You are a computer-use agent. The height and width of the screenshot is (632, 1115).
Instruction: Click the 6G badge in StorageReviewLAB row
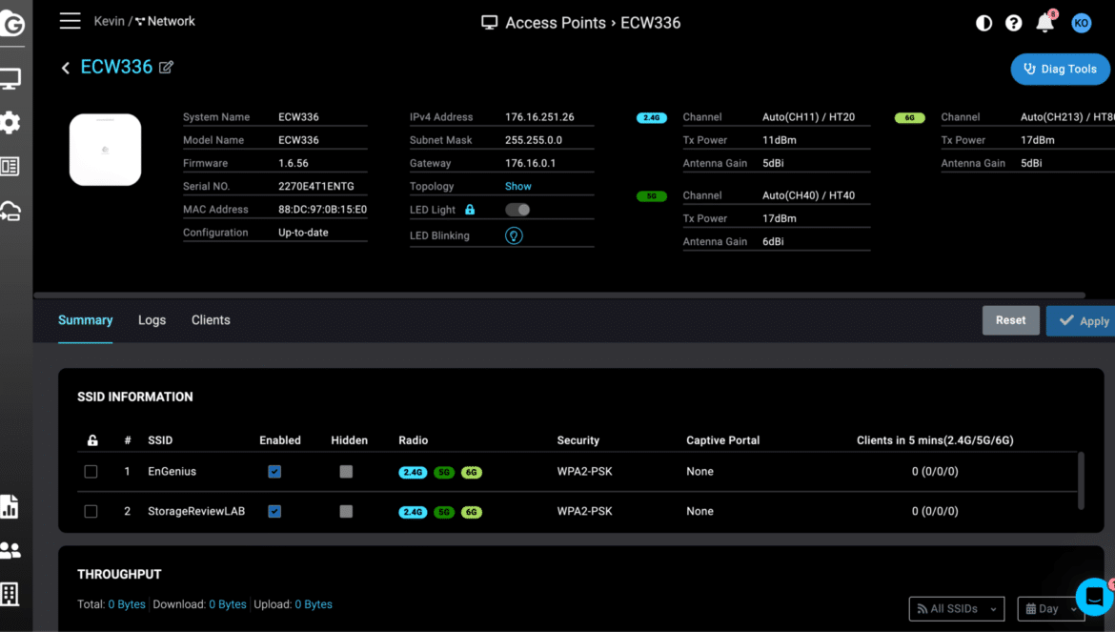pos(472,512)
